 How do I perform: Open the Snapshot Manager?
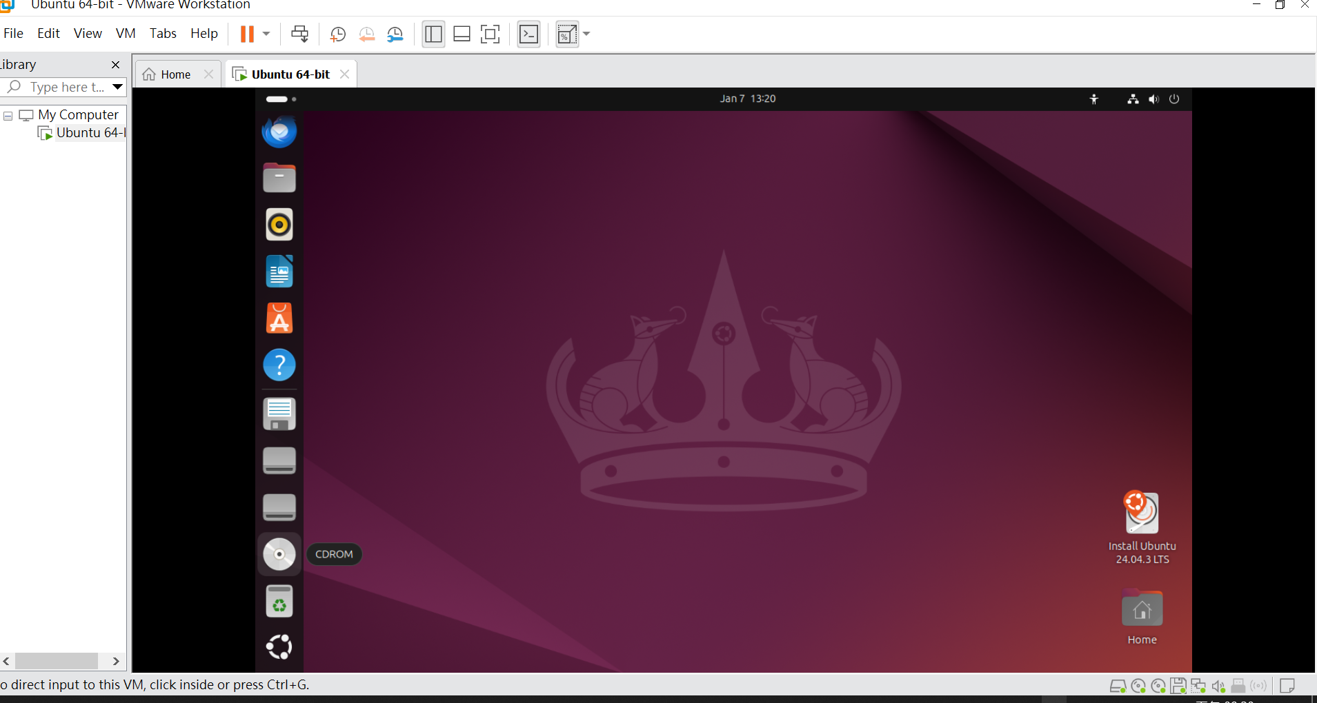tap(395, 34)
